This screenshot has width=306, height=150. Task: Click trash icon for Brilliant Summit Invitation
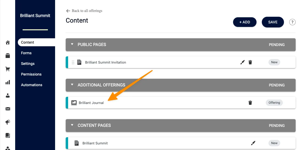pyautogui.click(x=250, y=62)
